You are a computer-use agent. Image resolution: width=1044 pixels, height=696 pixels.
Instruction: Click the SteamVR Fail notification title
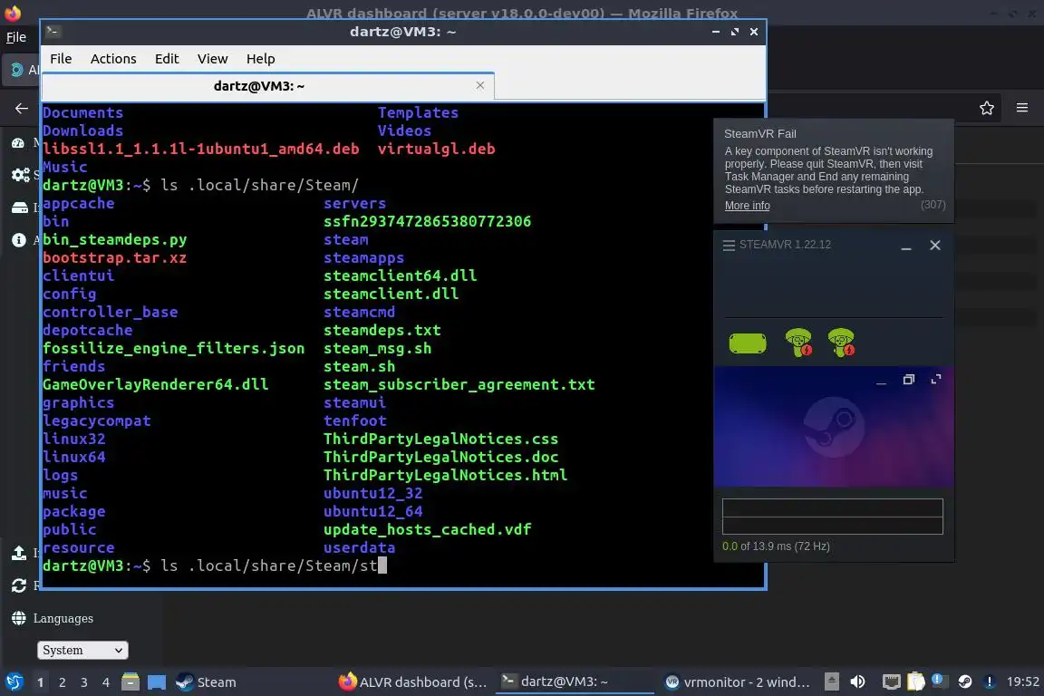[759, 134]
